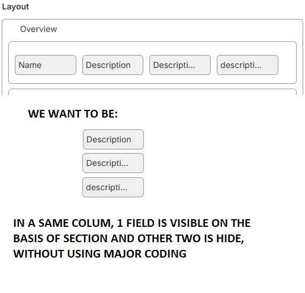Screen dimensions: 305x293
Task: Click capitalized 'Descripti...' chip in the stacked column
Action: [x=113, y=163]
